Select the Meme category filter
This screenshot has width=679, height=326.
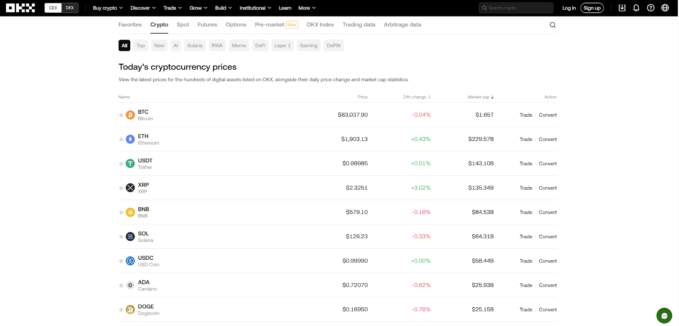tap(239, 45)
